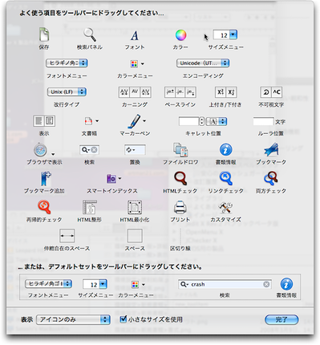Click the ファイルドロワ file drawer icon

180,150
